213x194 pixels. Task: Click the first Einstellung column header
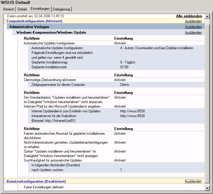click(123, 38)
